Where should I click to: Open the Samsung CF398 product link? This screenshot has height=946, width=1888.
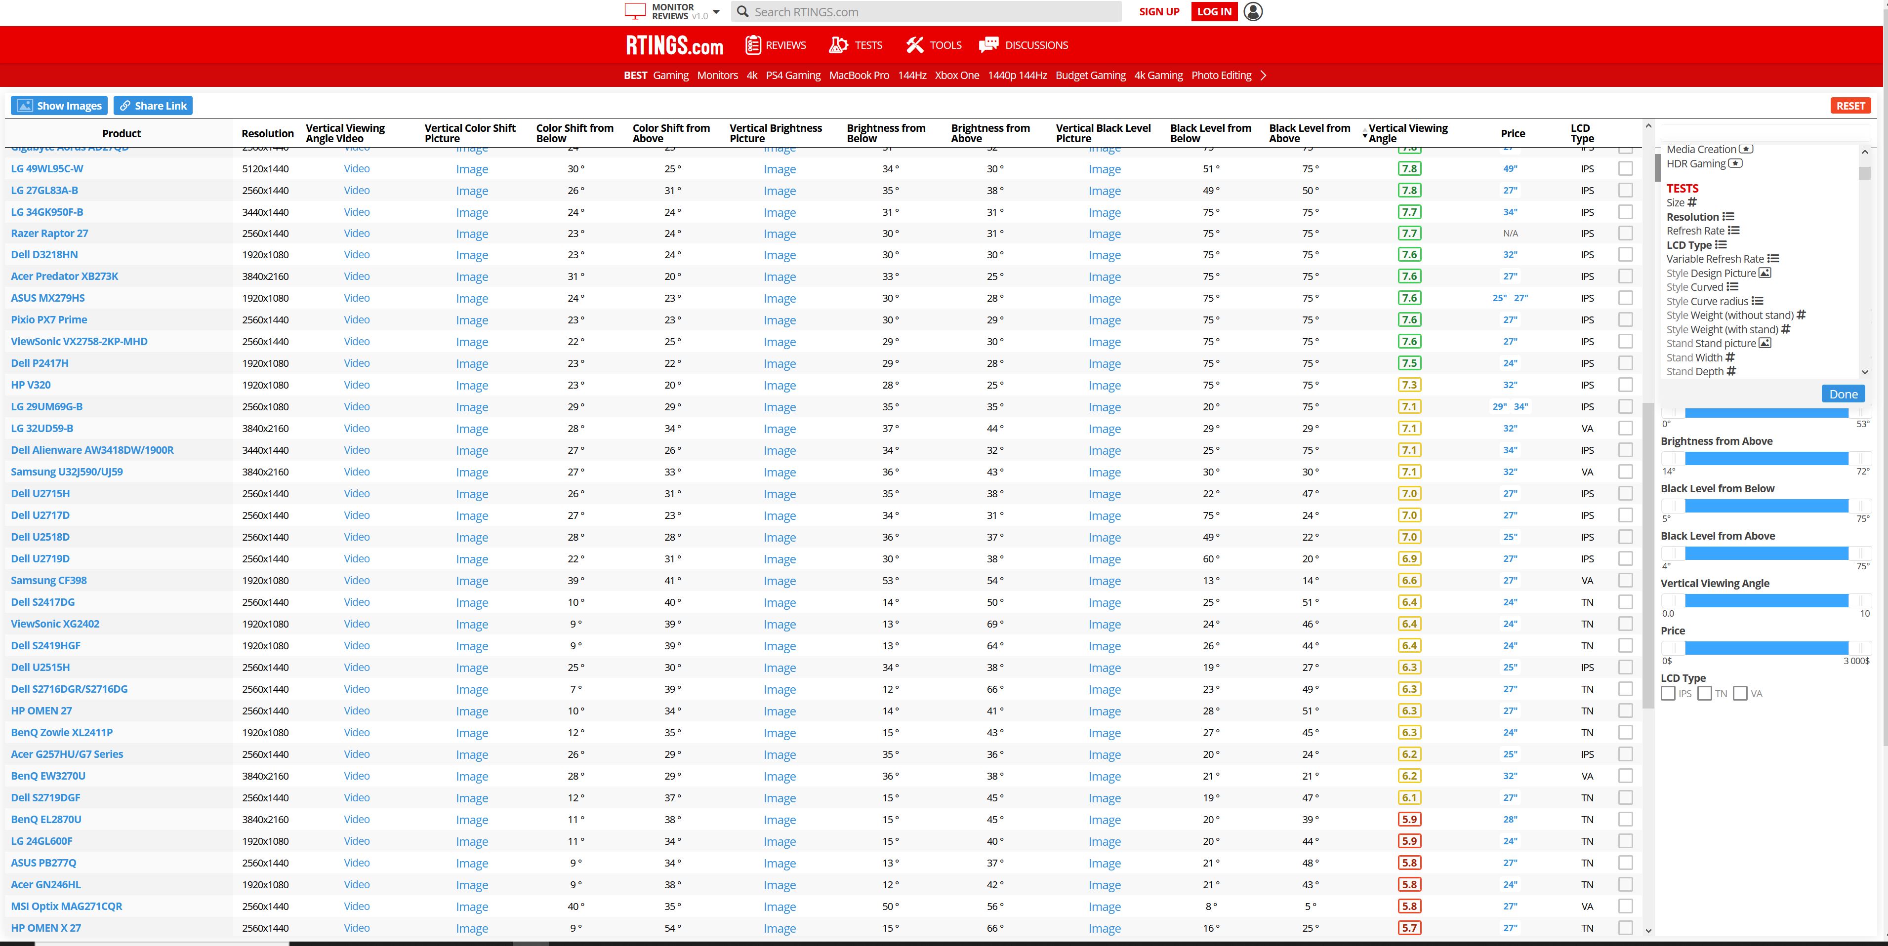[x=48, y=580]
